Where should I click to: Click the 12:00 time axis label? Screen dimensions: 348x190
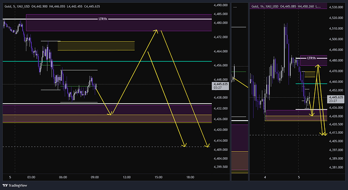tap(127, 177)
